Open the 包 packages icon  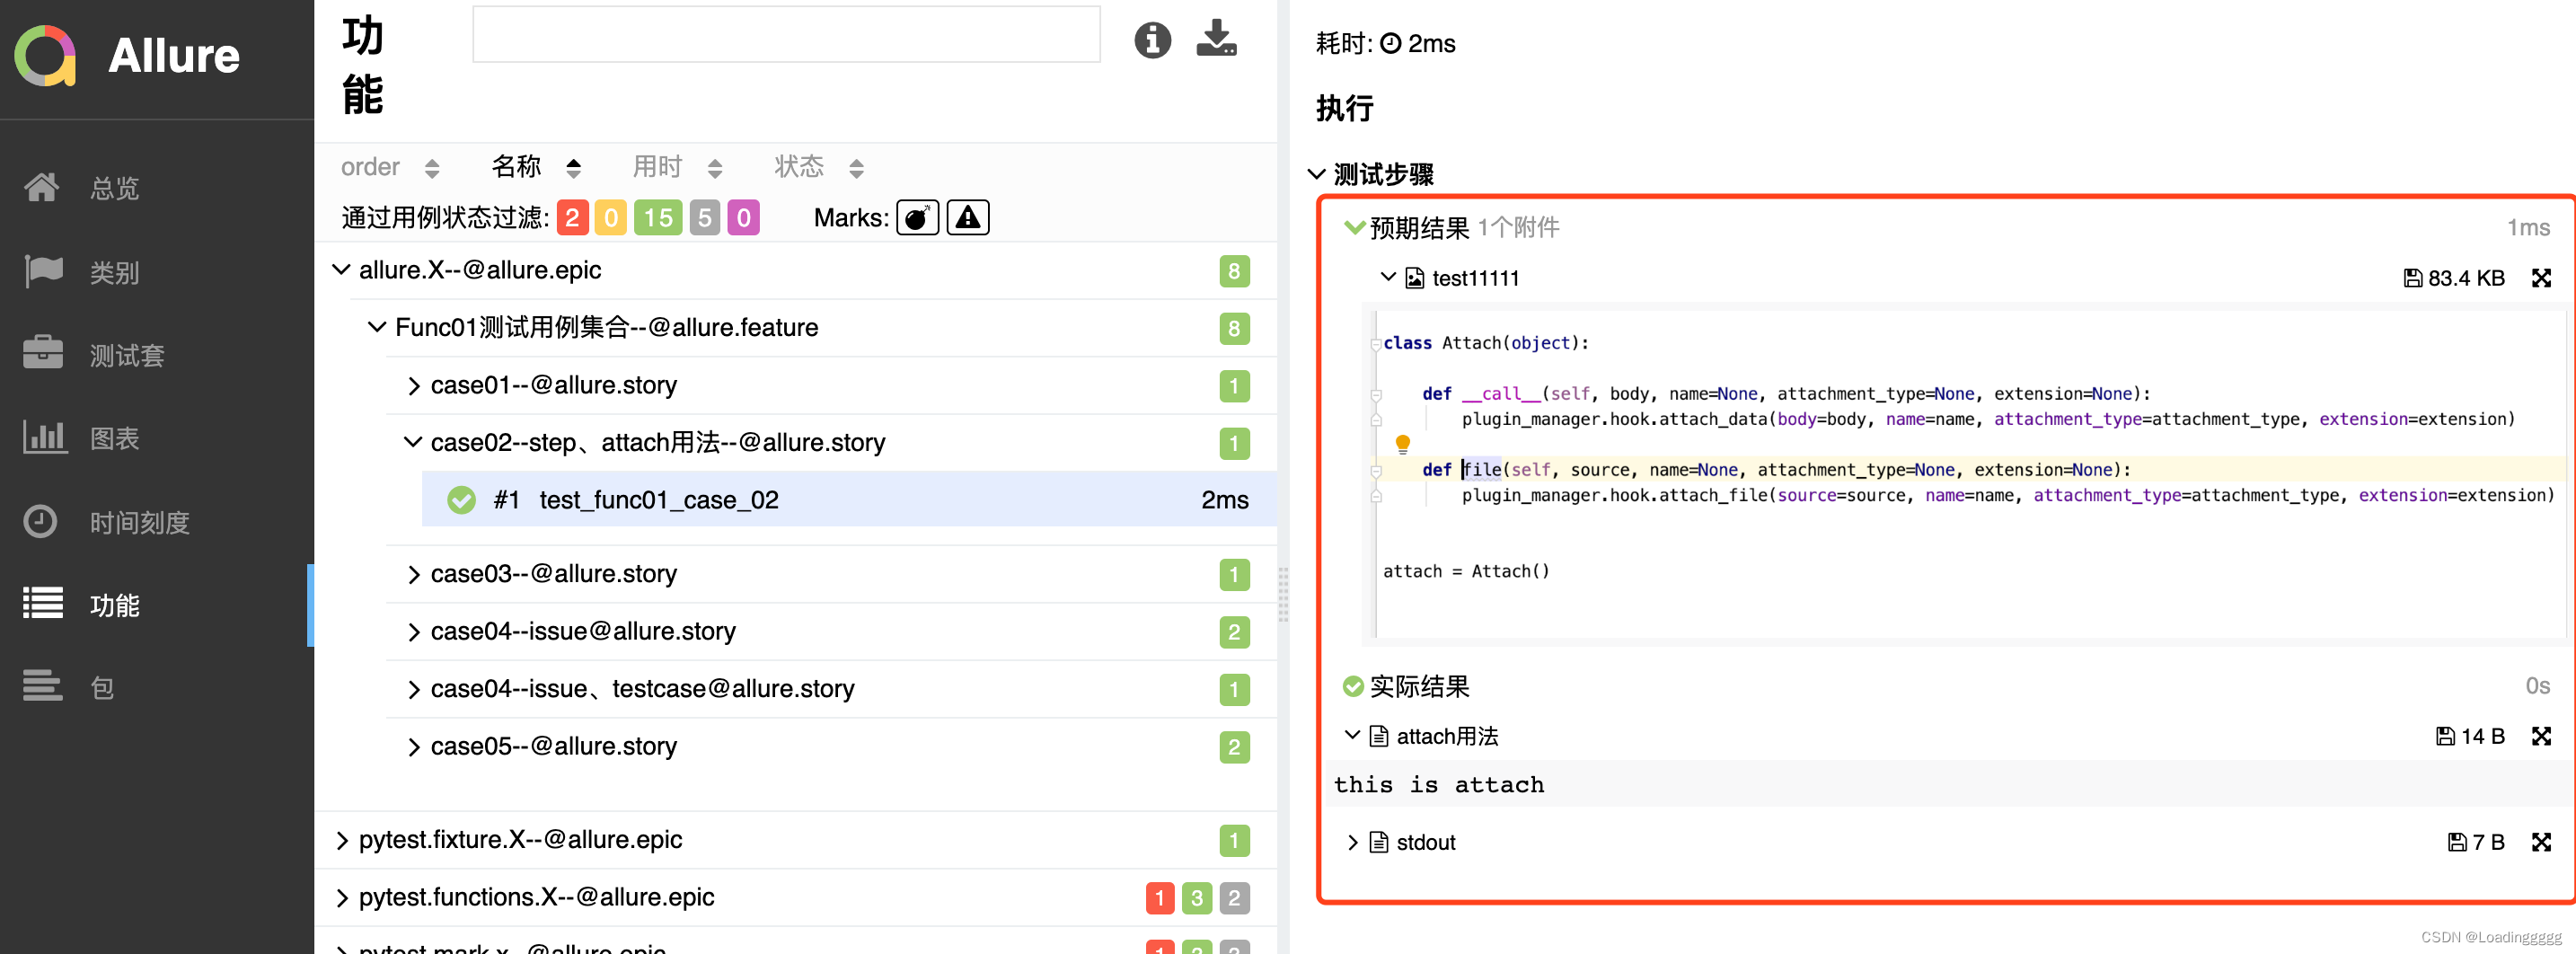tap(42, 686)
